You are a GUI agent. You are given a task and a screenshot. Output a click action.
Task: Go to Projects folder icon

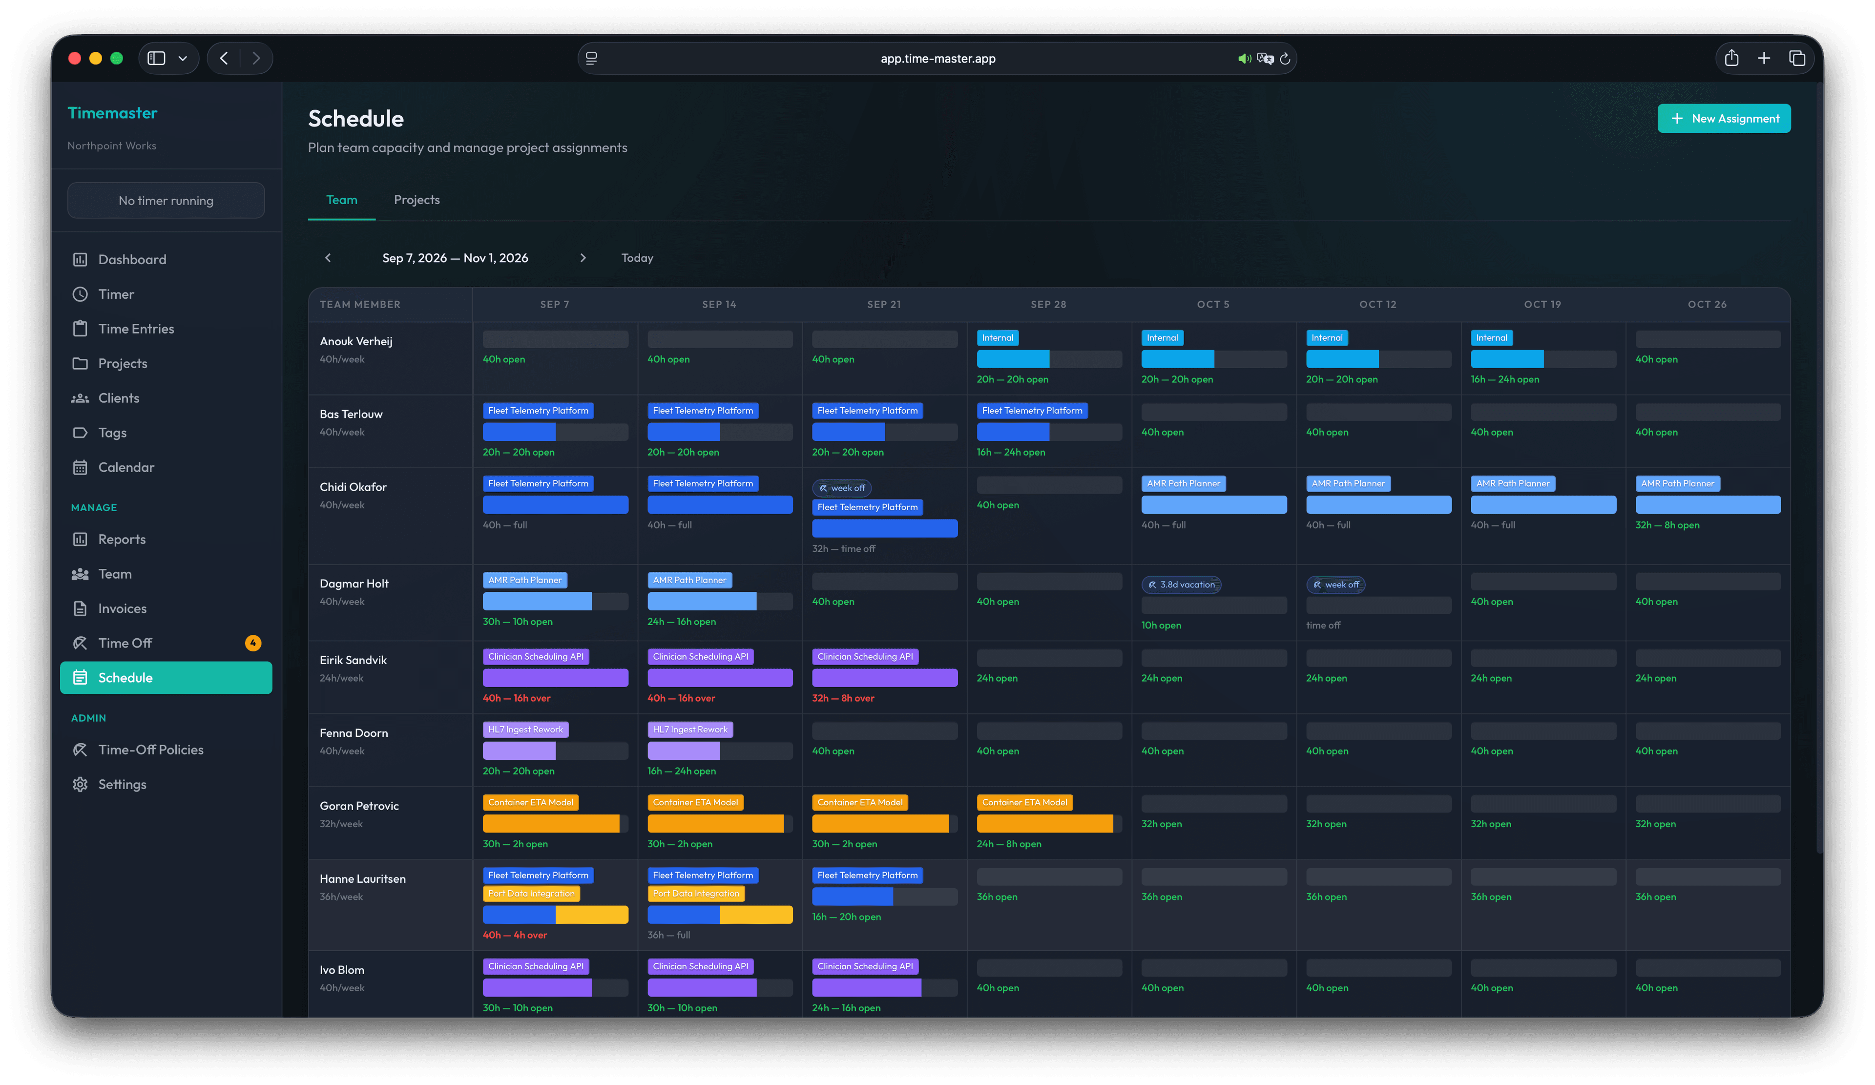81,363
